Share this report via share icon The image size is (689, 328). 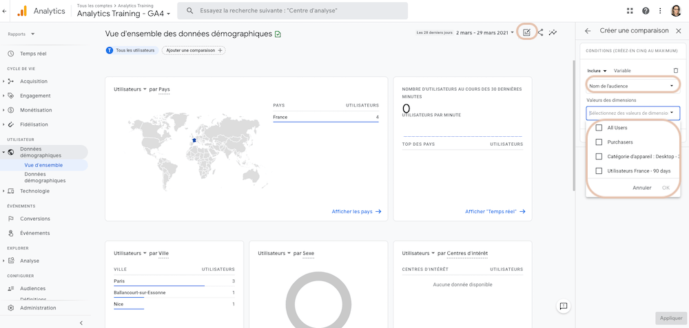point(540,32)
